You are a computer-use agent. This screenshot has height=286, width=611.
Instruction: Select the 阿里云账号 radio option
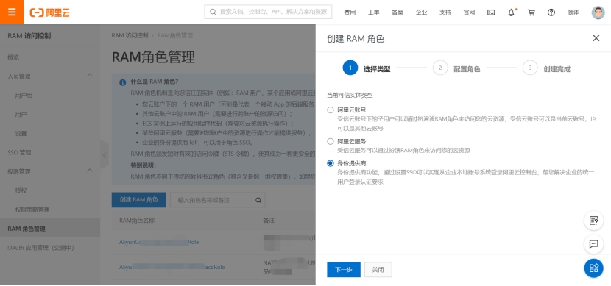pyautogui.click(x=331, y=110)
